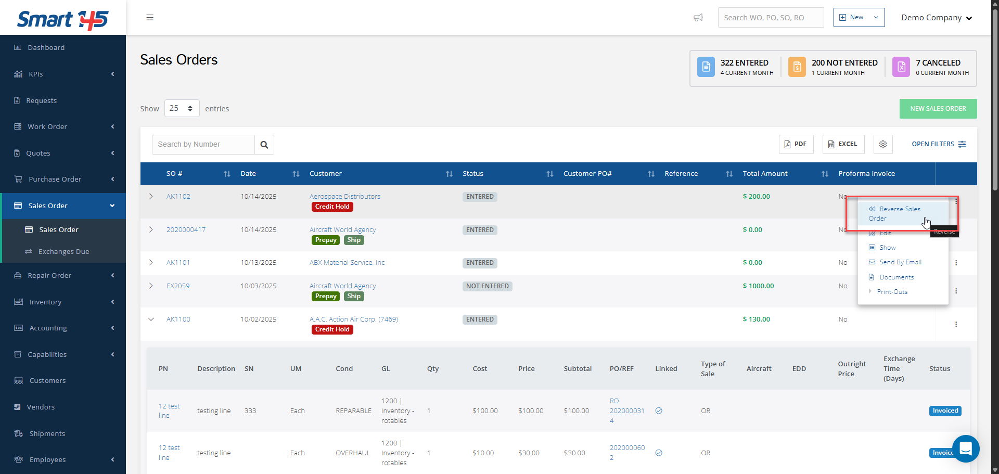This screenshot has width=999, height=474.
Task: Open the Aerospace Distributors customer link
Action: pos(344,196)
